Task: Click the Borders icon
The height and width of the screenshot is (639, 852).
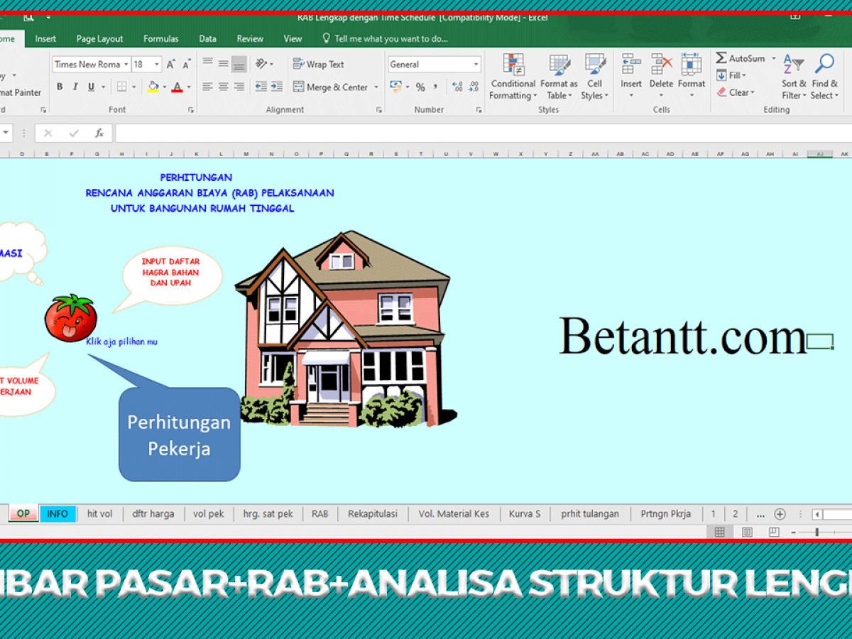Action: tap(122, 87)
